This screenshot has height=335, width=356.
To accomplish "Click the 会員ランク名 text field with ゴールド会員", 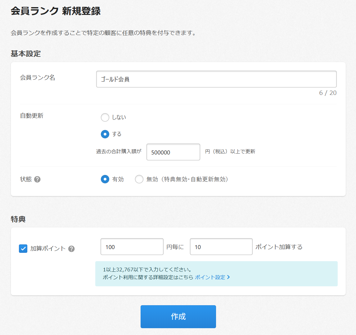I will tap(216, 79).
